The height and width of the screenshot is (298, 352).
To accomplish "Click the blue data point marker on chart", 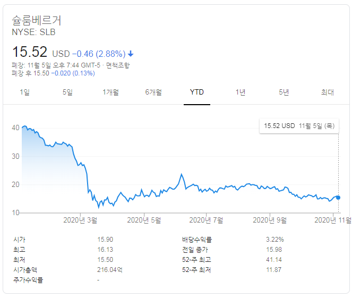I will [338, 198].
